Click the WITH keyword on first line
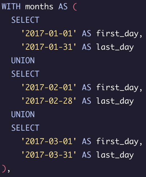Screen dimensions: 146x177 (11, 6)
